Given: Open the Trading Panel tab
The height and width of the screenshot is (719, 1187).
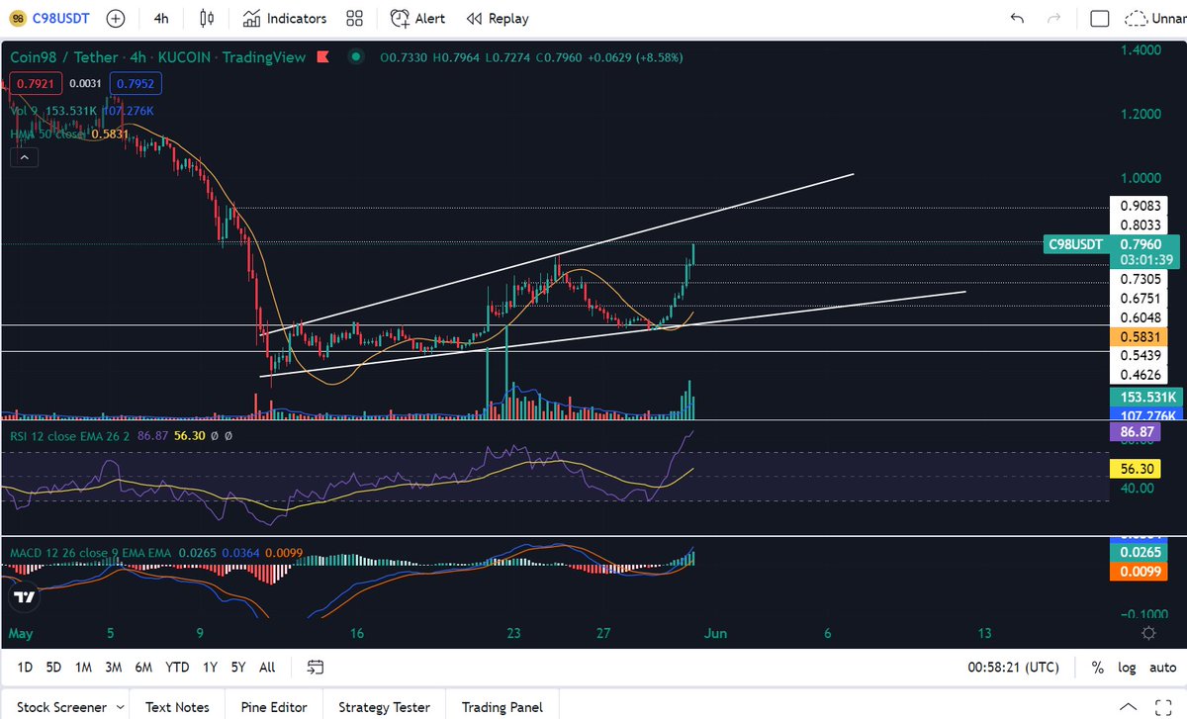Looking at the screenshot, I should 502,707.
